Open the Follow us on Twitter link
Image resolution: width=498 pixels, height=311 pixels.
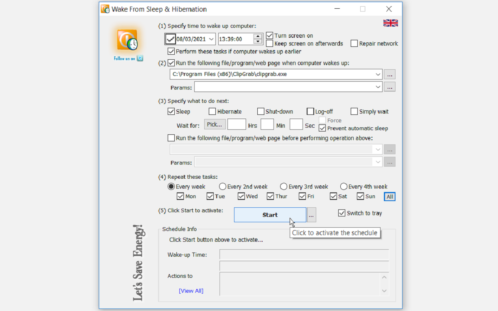128,58
